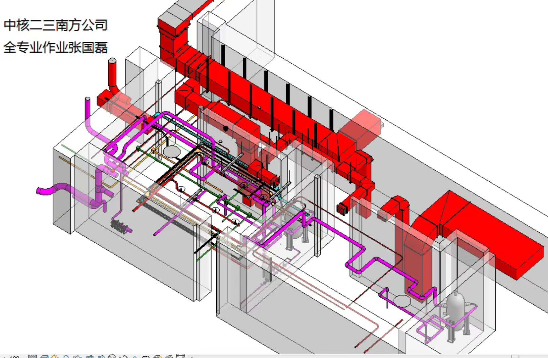The image size is (548, 358).
Task: Select the text 全专业作业张国磊
Action: click(56, 47)
